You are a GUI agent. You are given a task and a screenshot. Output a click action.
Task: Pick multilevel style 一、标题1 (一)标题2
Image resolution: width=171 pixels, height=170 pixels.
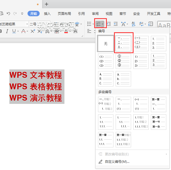click(106, 104)
